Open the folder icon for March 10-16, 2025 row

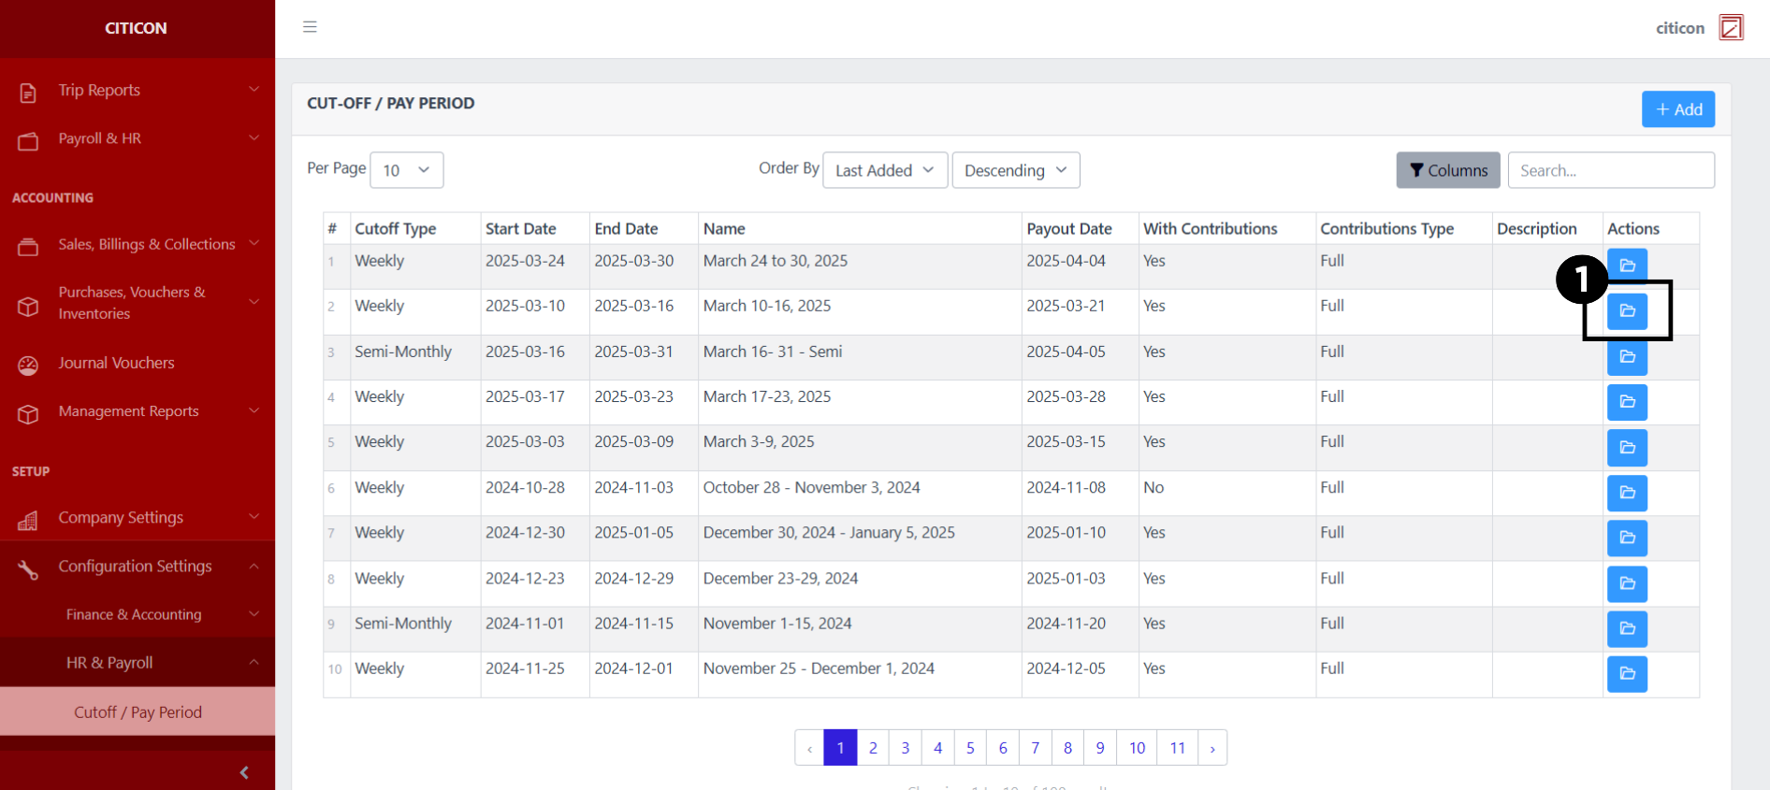tap(1627, 311)
